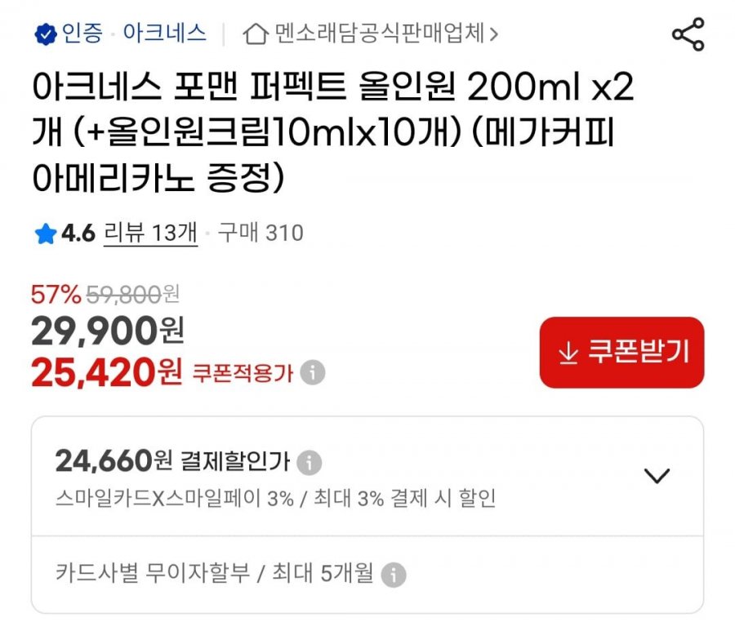Tap download arrow on coupon button
The width and height of the screenshot is (735, 631).
pos(568,353)
